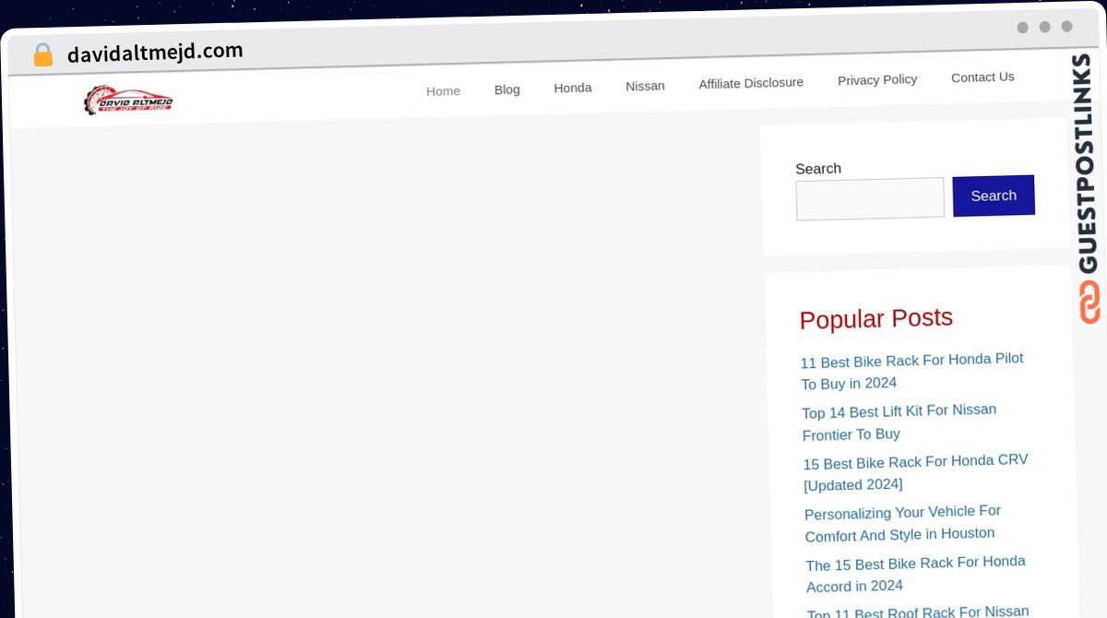Click the davidaltmejd.com address text
Image resolution: width=1107 pixels, height=618 pixels.
pyautogui.click(x=155, y=53)
